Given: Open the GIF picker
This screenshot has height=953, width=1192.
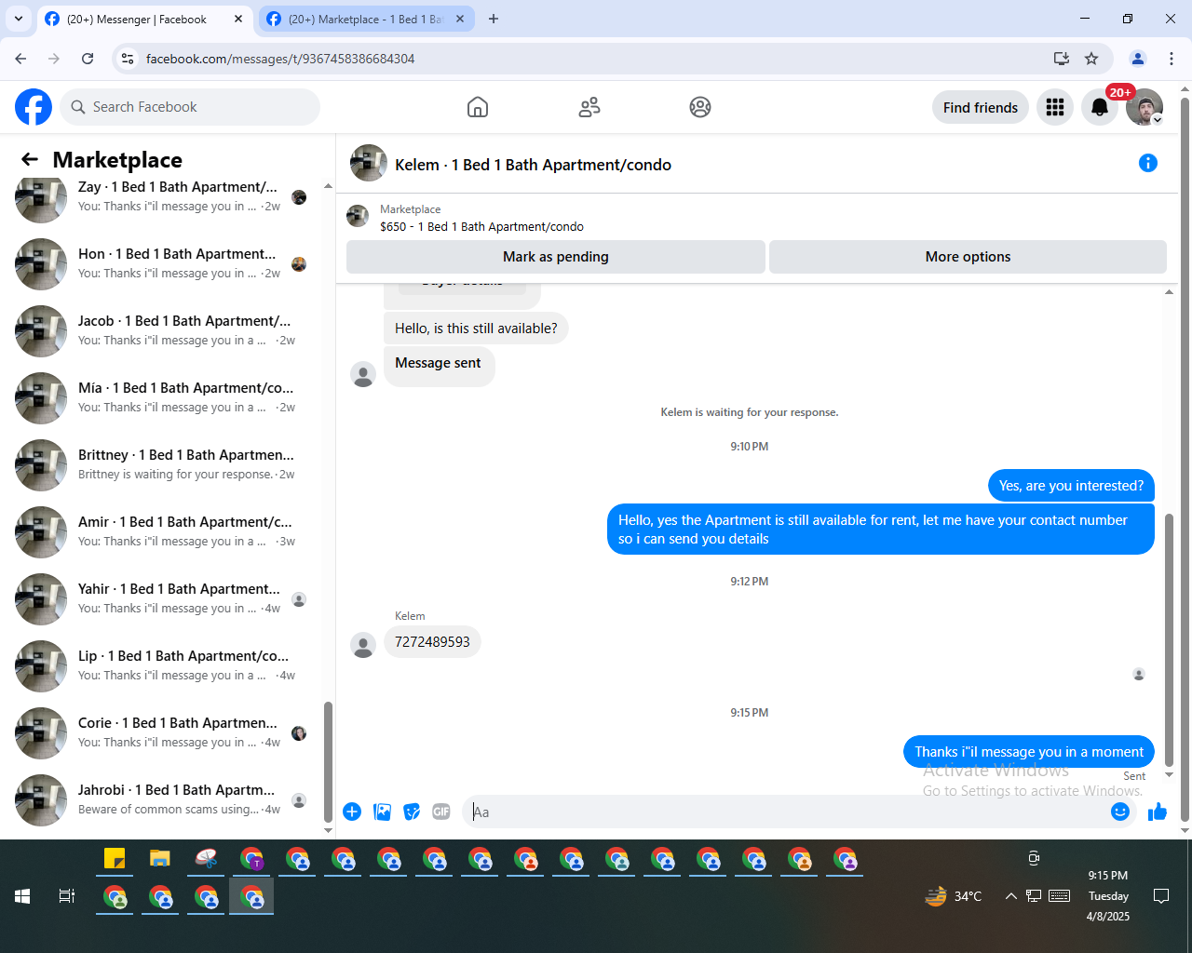Looking at the screenshot, I should 441,812.
